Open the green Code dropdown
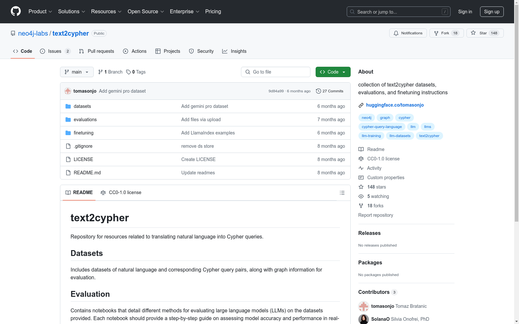Screen dimensions: 519x324 pos(333,72)
